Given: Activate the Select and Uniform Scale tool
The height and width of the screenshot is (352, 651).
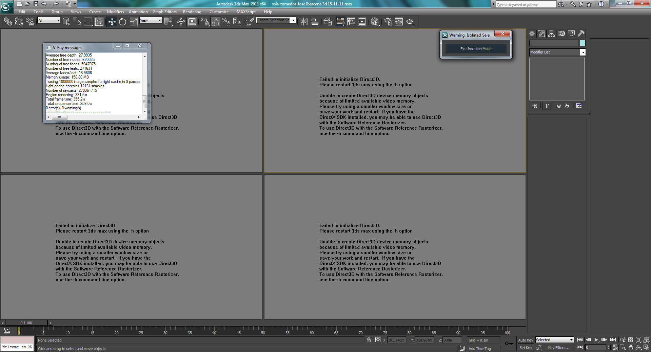Looking at the screenshot, I should coord(134,22).
